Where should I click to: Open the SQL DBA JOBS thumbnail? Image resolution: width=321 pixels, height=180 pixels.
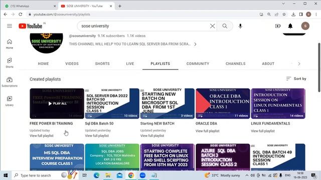point(112,157)
